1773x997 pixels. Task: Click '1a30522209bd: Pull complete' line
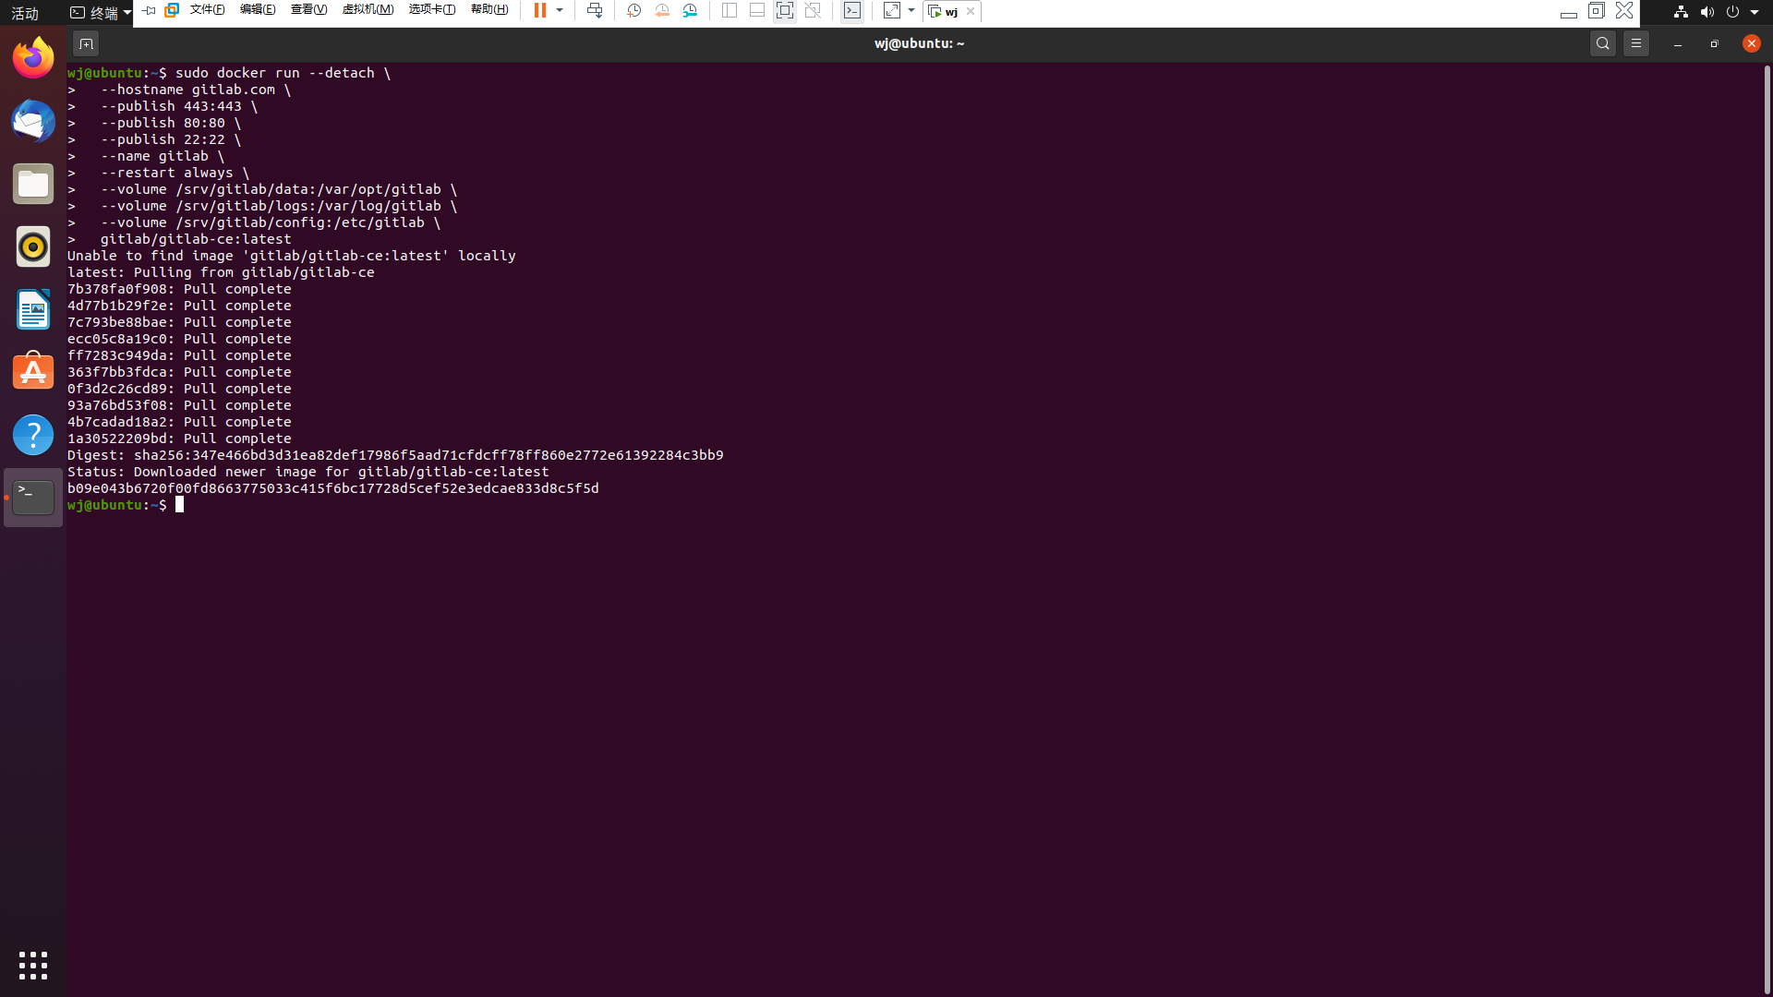pos(179,438)
